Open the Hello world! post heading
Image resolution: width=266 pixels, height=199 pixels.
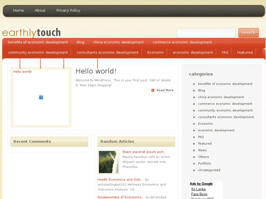click(96, 71)
